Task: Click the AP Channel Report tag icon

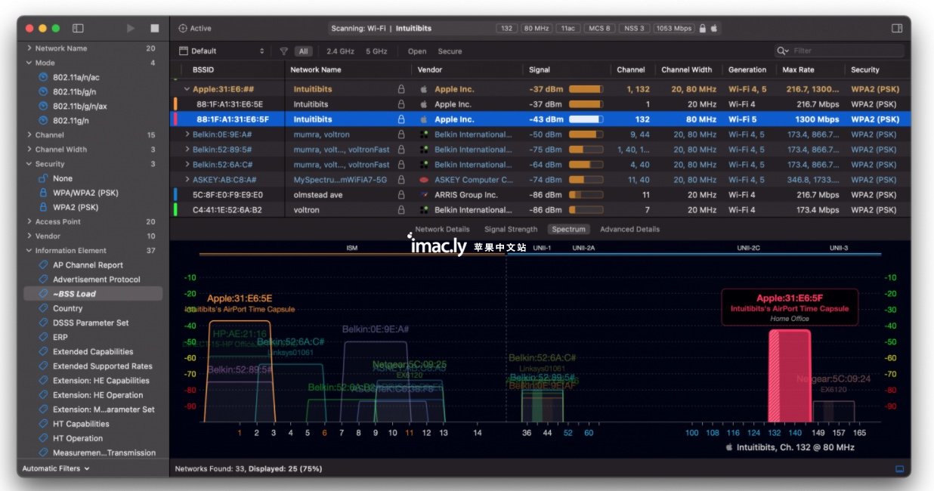Action: click(43, 265)
